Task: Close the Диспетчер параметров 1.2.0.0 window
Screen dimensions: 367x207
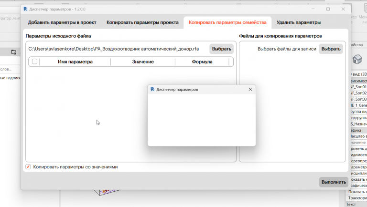Action: pos(343,9)
